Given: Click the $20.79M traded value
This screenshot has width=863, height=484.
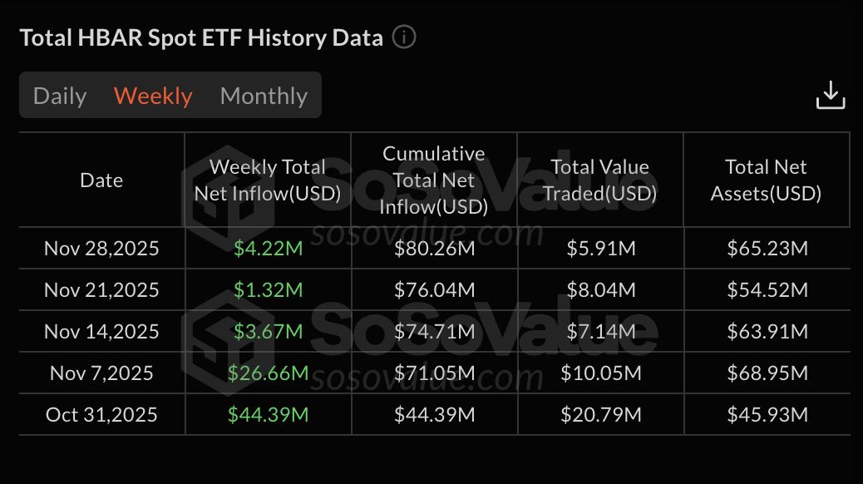Looking at the screenshot, I should point(599,414).
